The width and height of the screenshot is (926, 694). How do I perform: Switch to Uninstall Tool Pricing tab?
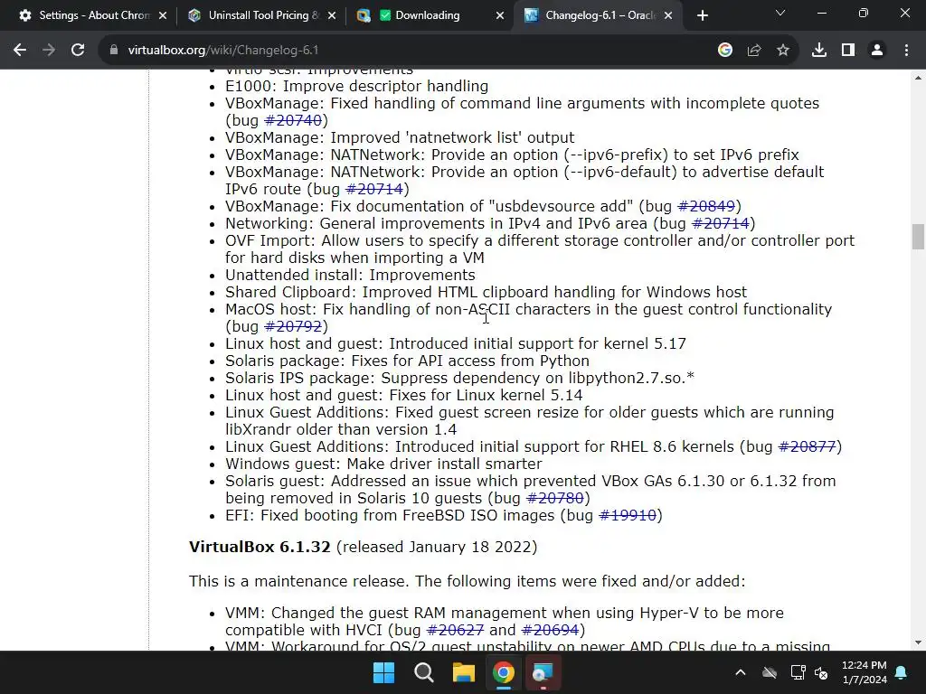pyautogui.click(x=261, y=15)
